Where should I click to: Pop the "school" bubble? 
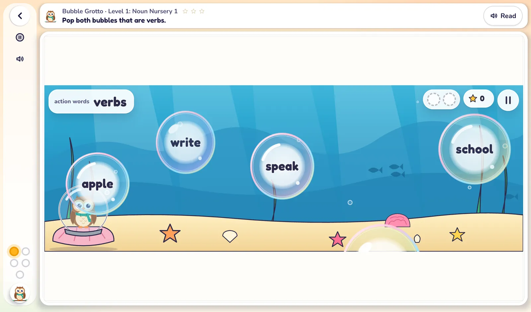tap(475, 149)
